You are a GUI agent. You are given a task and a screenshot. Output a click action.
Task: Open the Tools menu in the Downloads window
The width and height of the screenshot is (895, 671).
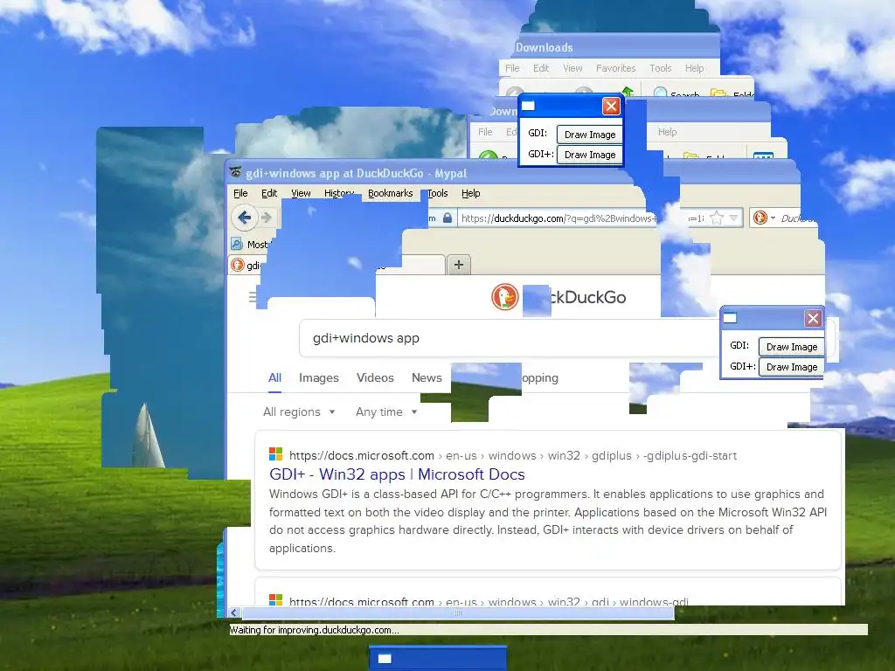pyautogui.click(x=661, y=68)
